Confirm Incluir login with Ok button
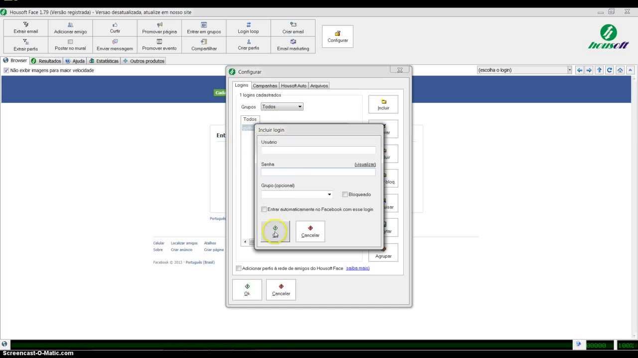The height and width of the screenshot is (358, 638). [x=275, y=232]
